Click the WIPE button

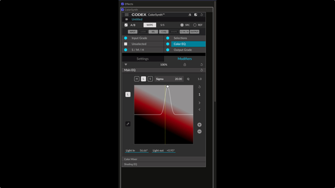pos(149,25)
